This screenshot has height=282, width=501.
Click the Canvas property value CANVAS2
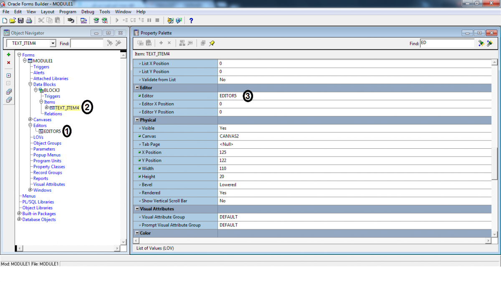tap(229, 136)
